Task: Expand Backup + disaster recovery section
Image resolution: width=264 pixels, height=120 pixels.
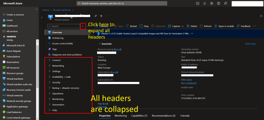Action: 65,88
